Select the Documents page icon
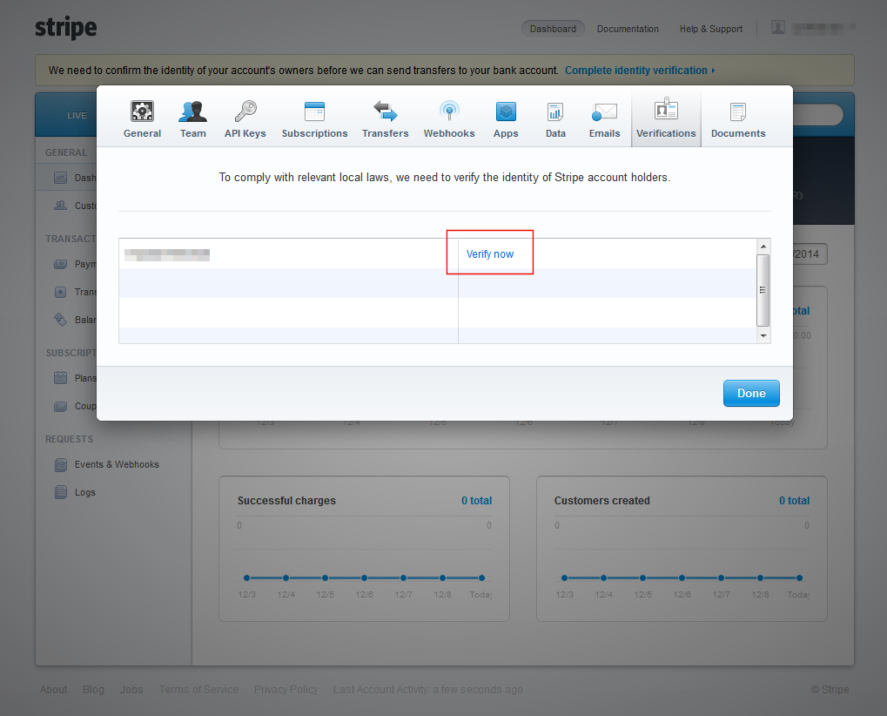Image resolution: width=887 pixels, height=716 pixels. pos(738,111)
